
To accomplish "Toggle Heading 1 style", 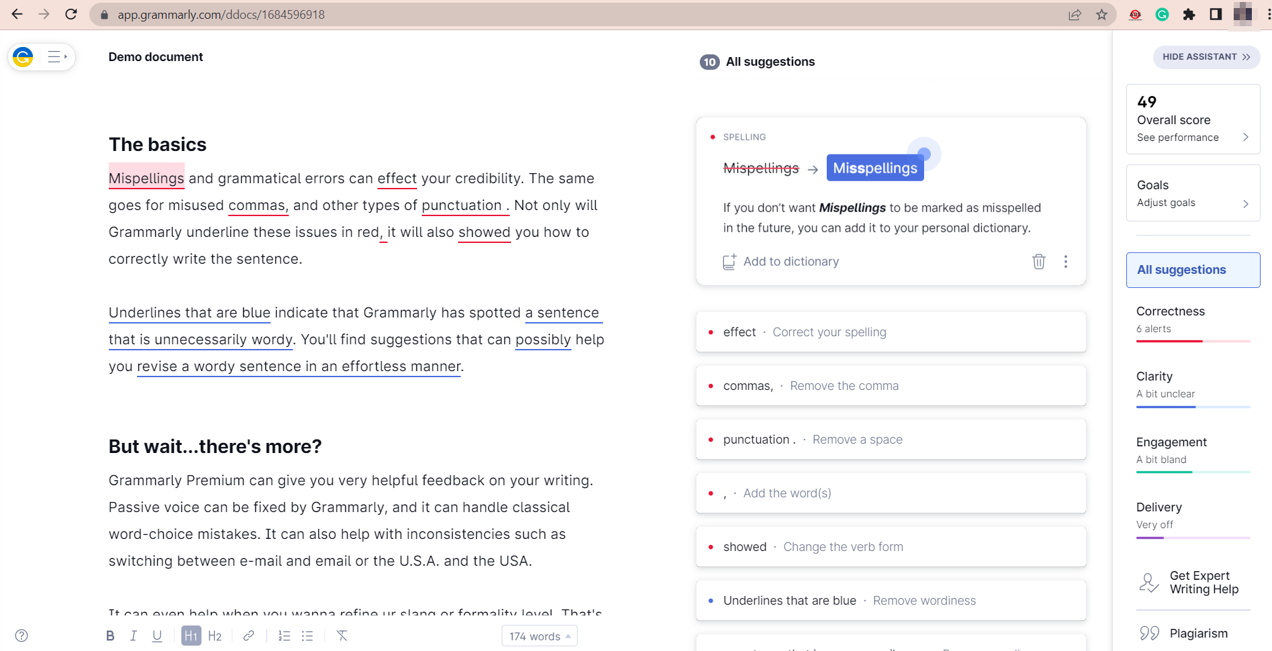I will tap(191, 636).
